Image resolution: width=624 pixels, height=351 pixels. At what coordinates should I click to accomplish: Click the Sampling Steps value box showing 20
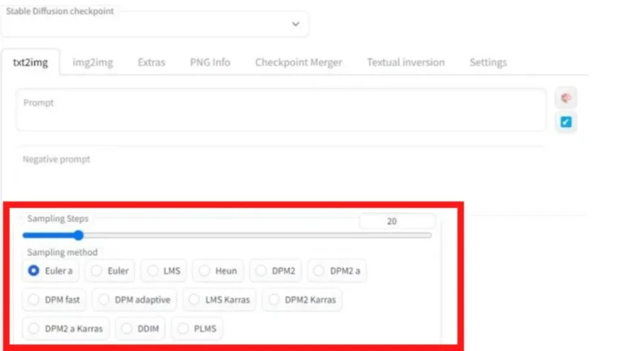coord(397,221)
